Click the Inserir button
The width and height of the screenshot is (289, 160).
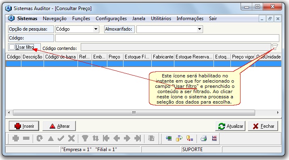click(x=24, y=126)
